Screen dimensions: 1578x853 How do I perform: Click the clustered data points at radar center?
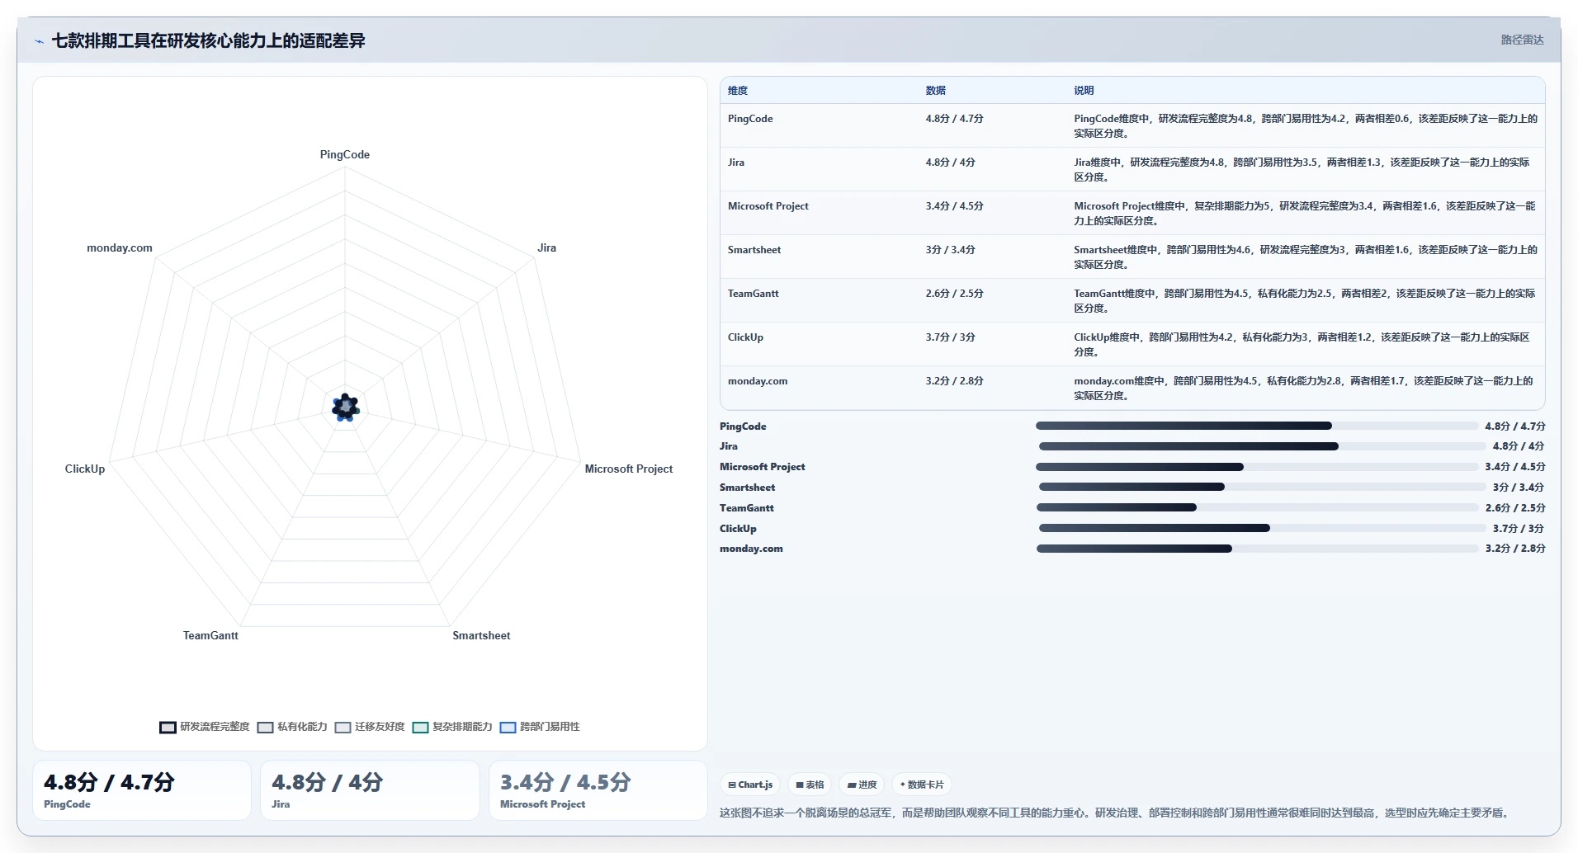pyautogui.click(x=346, y=408)
